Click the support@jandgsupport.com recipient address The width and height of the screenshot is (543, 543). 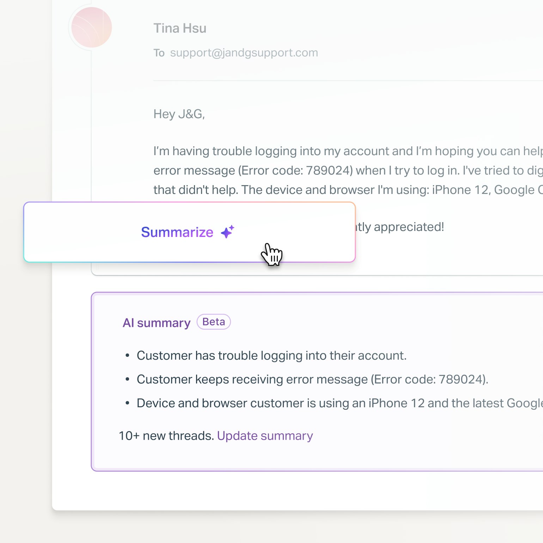tap(244, 53)
